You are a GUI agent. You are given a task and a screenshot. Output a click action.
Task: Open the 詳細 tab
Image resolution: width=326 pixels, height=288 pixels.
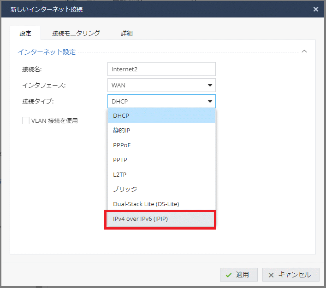(x=127, y=33)
